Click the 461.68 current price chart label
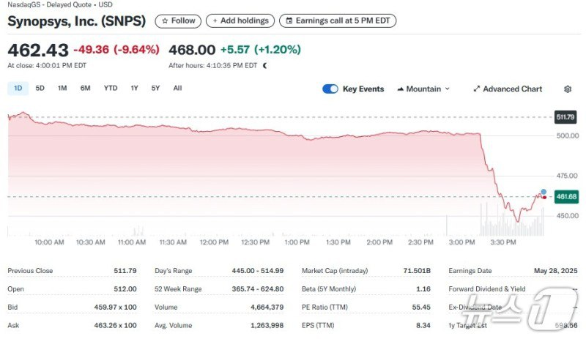This screenshot has height=339, width=586. click(x=566, y=197)
